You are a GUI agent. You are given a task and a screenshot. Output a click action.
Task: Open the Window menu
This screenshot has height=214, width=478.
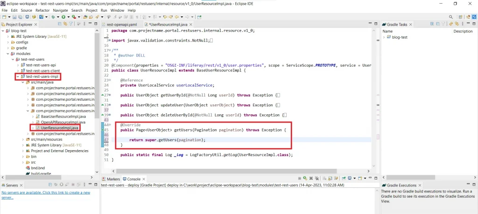(x=117, y=10)
